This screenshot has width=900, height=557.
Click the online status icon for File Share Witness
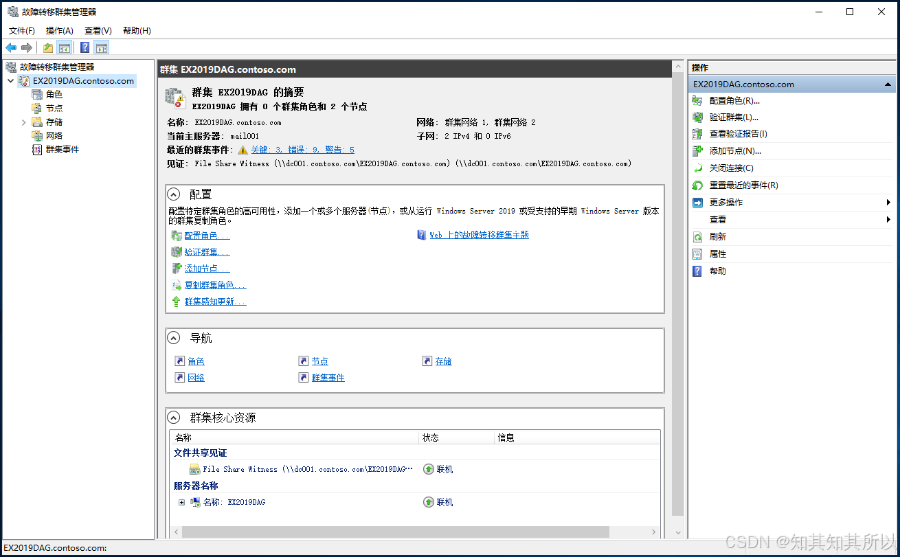428,469
